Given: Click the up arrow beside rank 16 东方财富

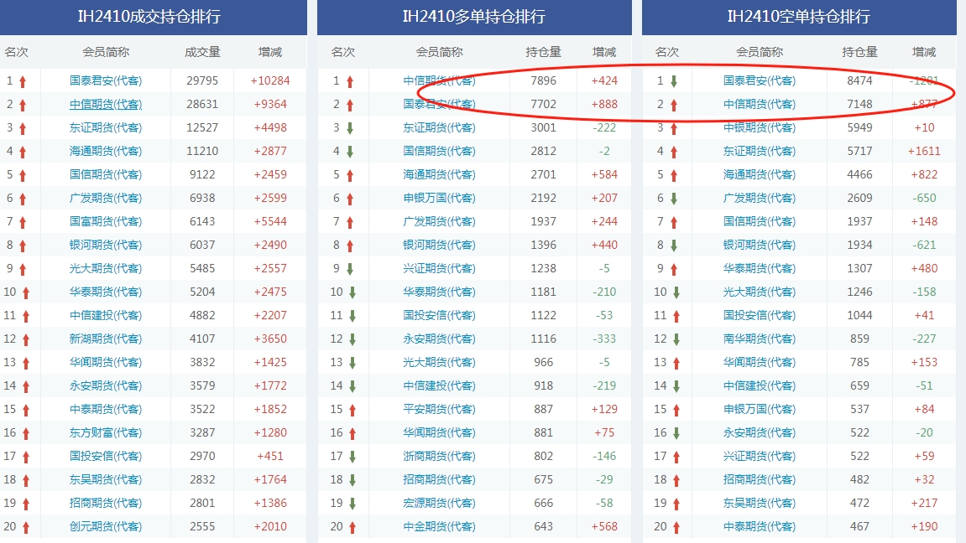Looking at the screenshot, I should pos(26,433).
